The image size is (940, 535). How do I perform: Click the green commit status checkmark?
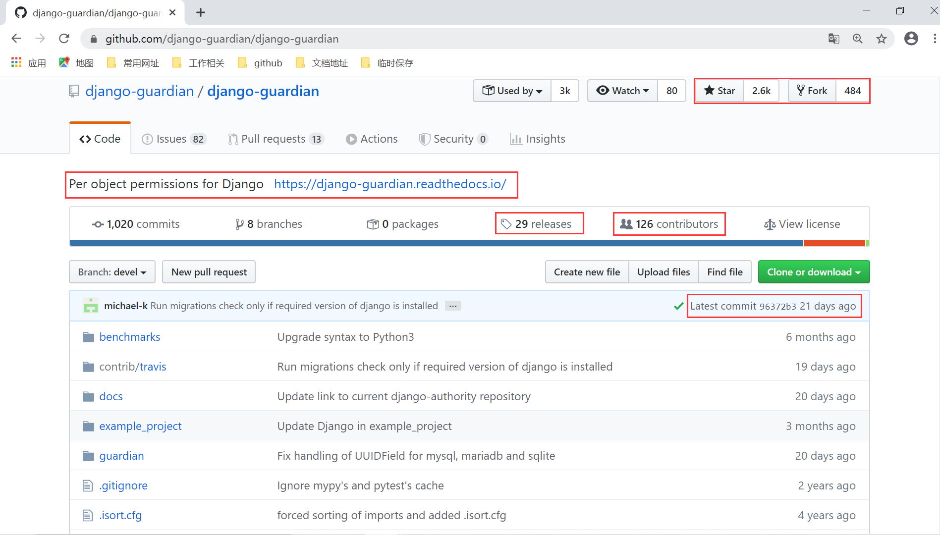[x=678, y=306]
